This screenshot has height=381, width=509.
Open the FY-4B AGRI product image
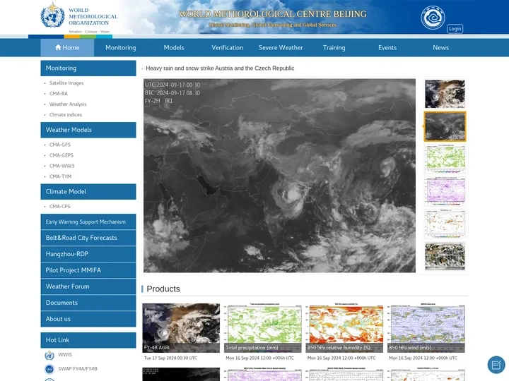pos(181,328)
